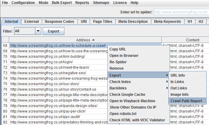Switch to the Meta Description tab
The width and height of the screenshot is (209, 125).
tap(133, 22)
